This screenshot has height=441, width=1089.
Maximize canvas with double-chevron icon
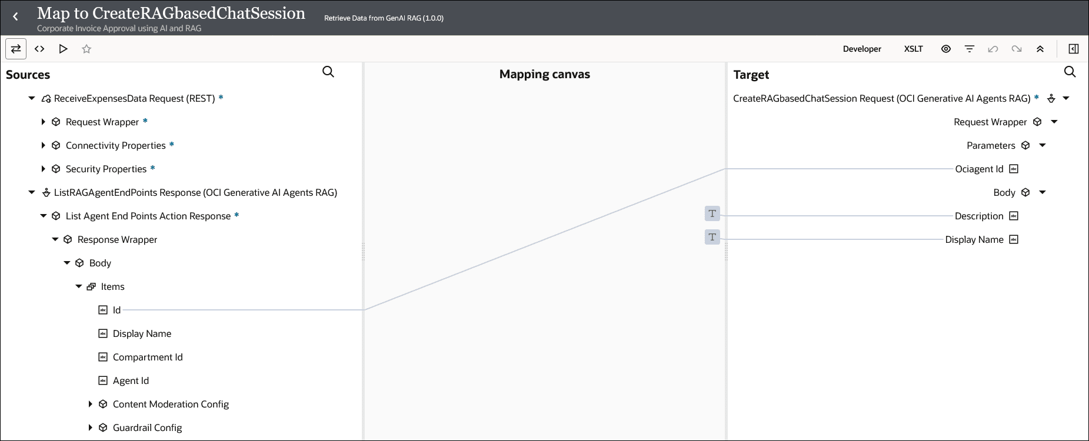click(x=1040, y=49)
